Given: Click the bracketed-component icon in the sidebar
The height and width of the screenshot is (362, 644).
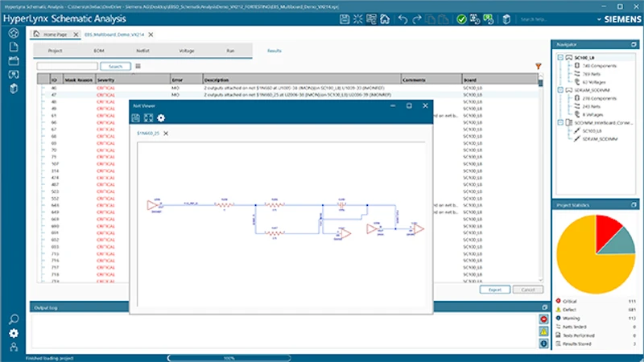Looking at the screenshot, I should [x=14, y=74].
